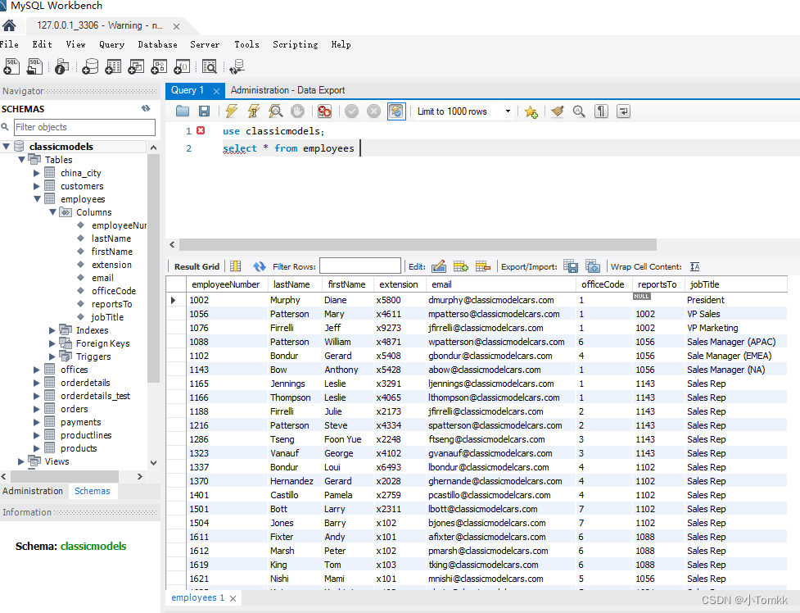800x613 pixels.
Task: Expand the Foreign Keys node
Action: tap(52, 343)
